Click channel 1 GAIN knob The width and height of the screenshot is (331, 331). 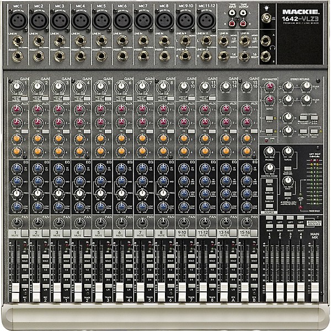pos(17,87)
